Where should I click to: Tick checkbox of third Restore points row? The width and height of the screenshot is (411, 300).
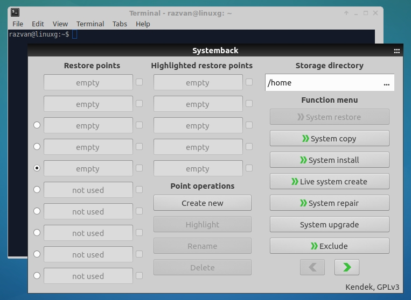[x=139, y=125]
